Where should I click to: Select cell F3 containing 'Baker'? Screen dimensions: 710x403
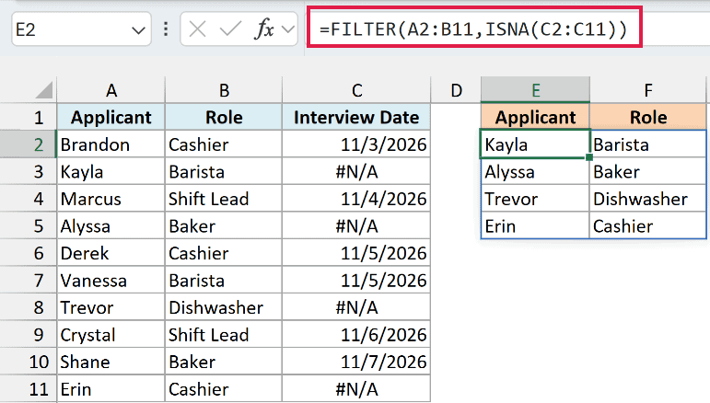(648, 172)
